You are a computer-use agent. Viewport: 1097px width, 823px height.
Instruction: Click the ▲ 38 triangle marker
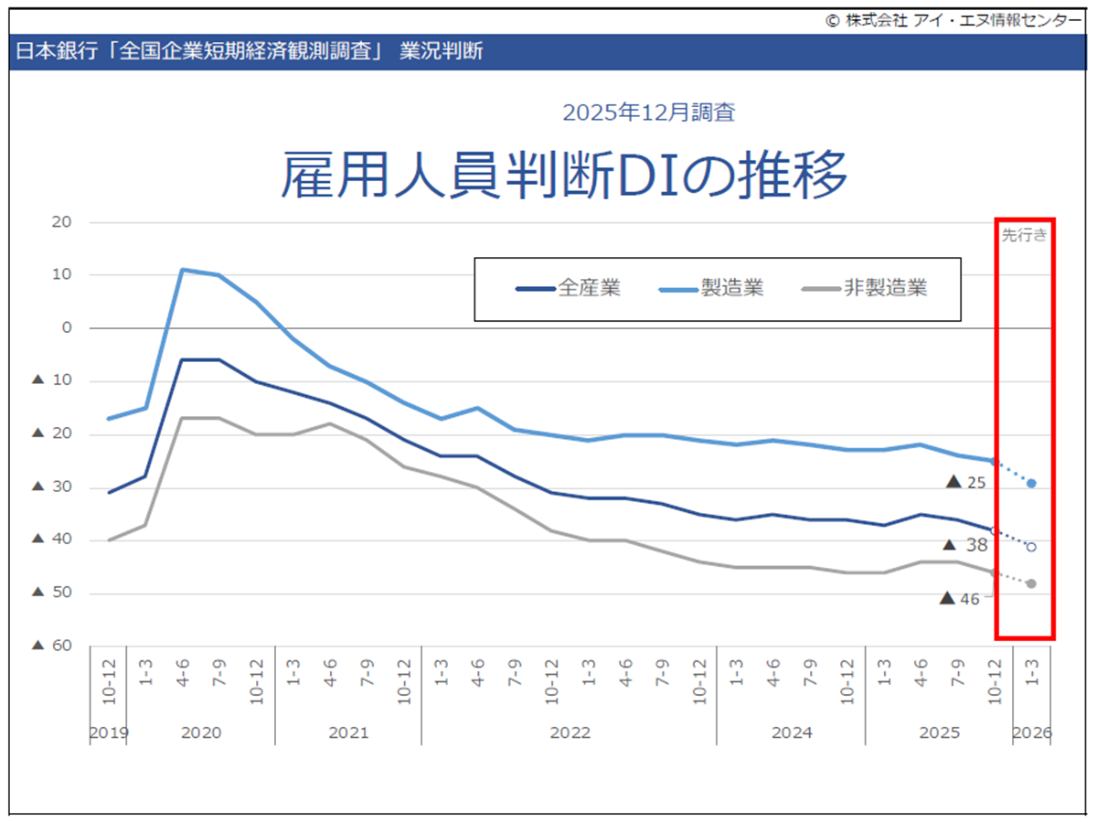tap(951, 545)
